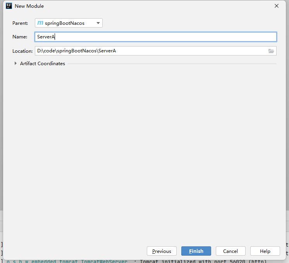Browse for location with folder icon

click(x=271, y=51)
